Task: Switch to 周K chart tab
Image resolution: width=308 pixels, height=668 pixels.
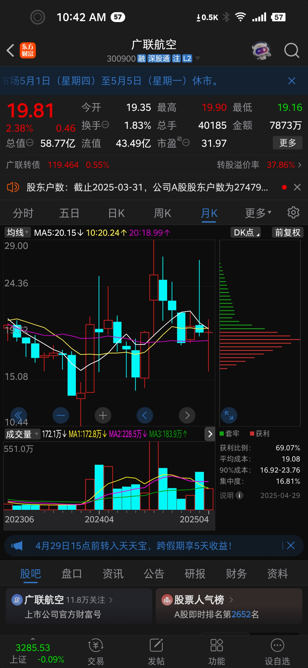Action: click(163, 213)
